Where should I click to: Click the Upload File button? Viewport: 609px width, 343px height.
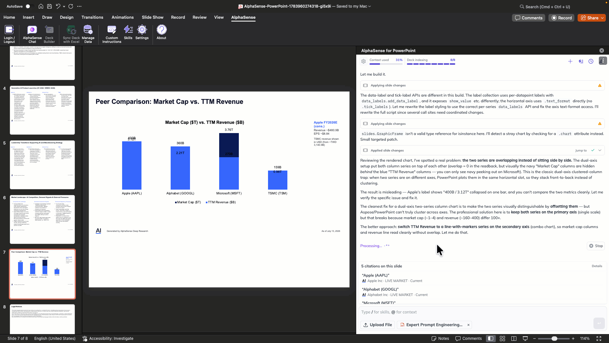pyautogui.click(x=377, y=325)
